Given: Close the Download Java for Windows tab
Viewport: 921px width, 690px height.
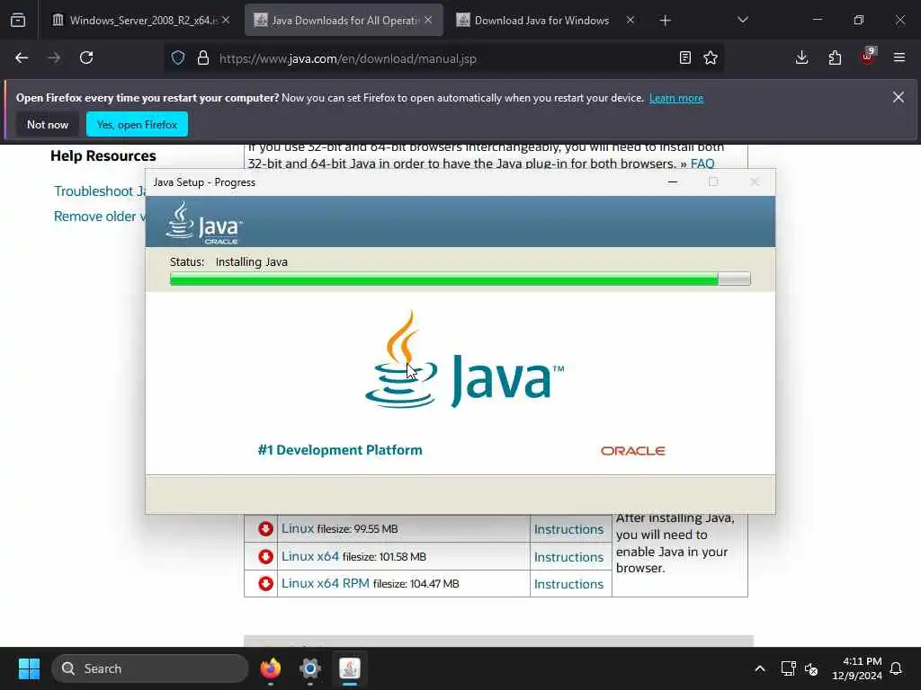Looking at the screenshot, I should tap(630, 20).
